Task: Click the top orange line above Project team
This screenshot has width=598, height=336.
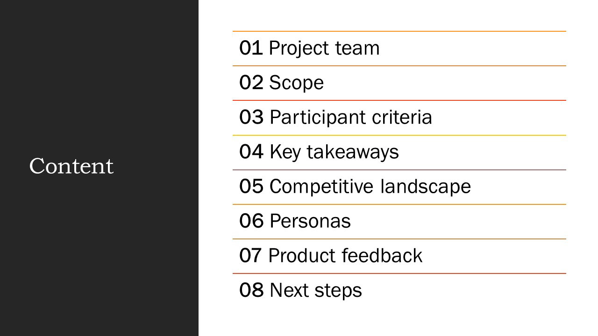Action: [x=399, y=31]
